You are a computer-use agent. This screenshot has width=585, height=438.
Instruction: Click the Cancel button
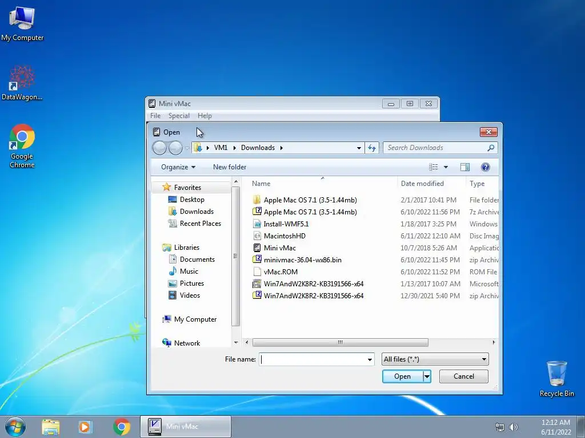[x=464, y=376]
